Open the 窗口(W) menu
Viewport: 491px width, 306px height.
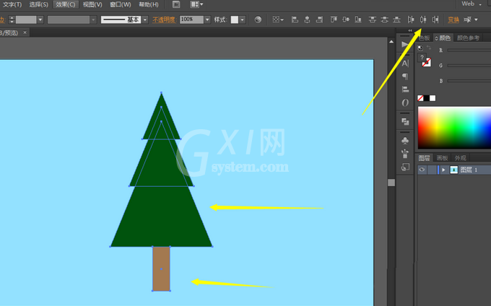[121, 5]
